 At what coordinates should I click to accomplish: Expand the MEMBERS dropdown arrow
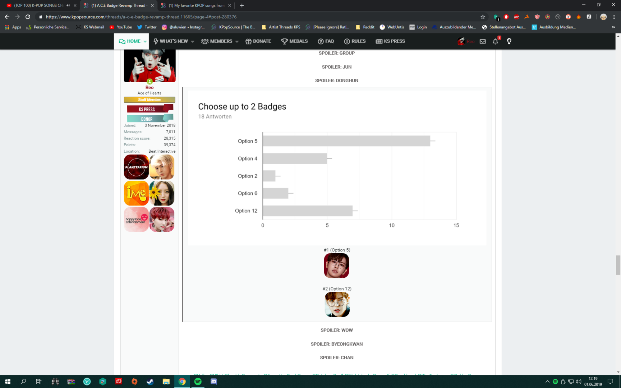pos(237,42)
